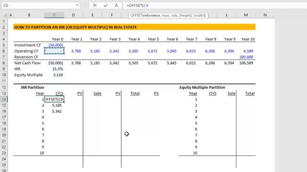Click the 'Investment CF' label cell
This screenshot has height=172, width=307.
tap(28, 45)
